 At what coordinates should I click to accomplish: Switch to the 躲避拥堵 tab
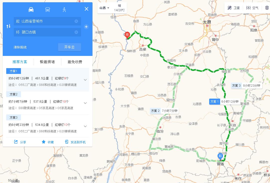pos(47,62)
